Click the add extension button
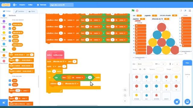The height and width of the screenshot is (108, 193). [x=4, y=103]
